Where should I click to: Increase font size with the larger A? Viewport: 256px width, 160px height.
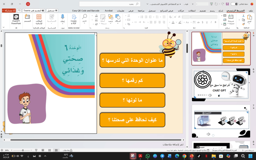pos(179,17)
